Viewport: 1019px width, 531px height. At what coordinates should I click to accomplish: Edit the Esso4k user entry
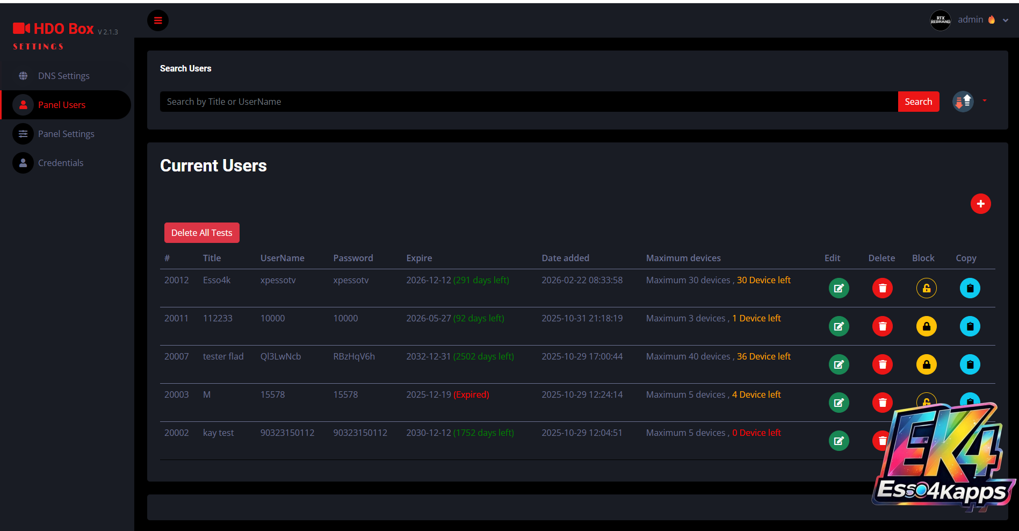point(839,288)
